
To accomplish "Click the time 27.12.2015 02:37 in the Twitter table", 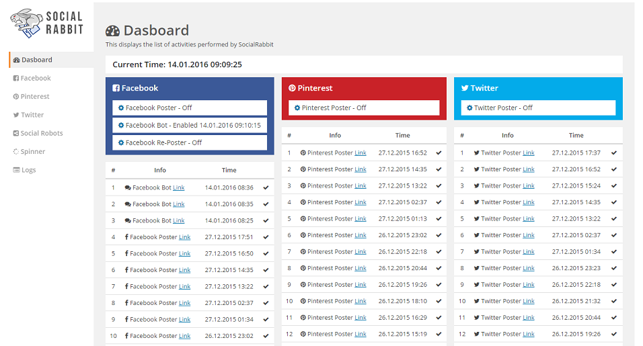I will coord(576,235).
